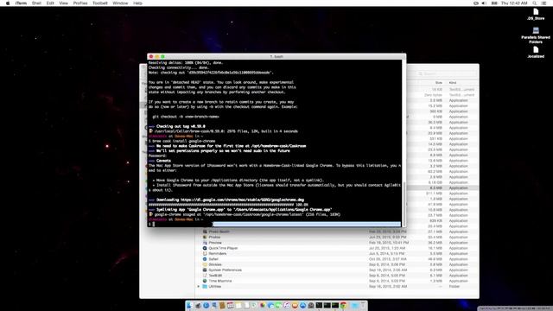Click the menu bar clock Thu 12:42 AM
Viewport: 553px width, 311px height.
tap(514, 3)
